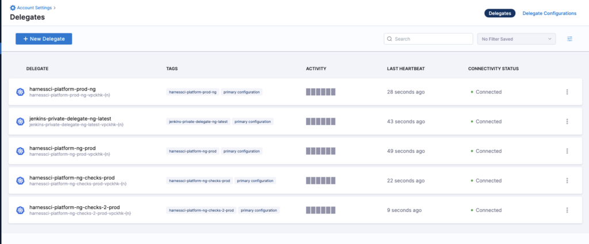This screenshot has width=589, height=244.
Task: Click Kubernetes icon for harnessci-platform-ng-checks-2-prod
Action: [x=20, y=210]
